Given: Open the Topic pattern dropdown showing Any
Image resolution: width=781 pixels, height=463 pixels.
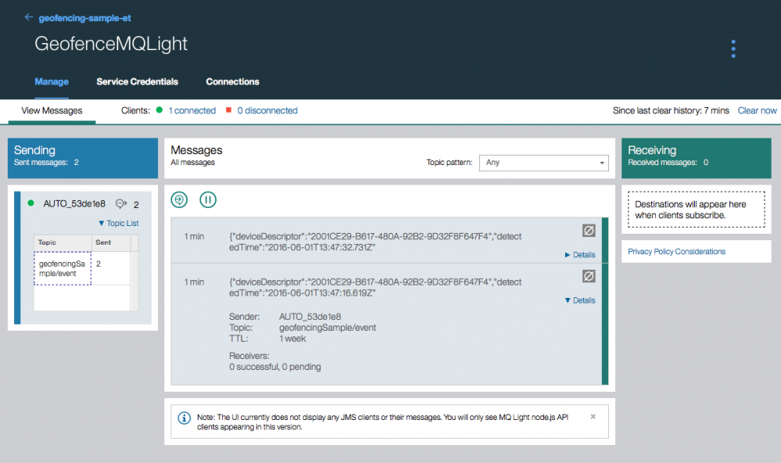Looking at the screenshot, I should click(543, 163).
